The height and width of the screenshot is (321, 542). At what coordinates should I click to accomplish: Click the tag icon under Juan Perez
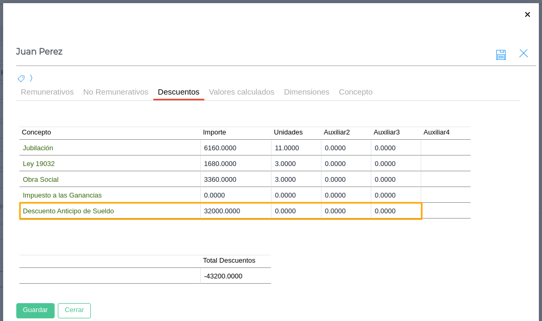21,78
